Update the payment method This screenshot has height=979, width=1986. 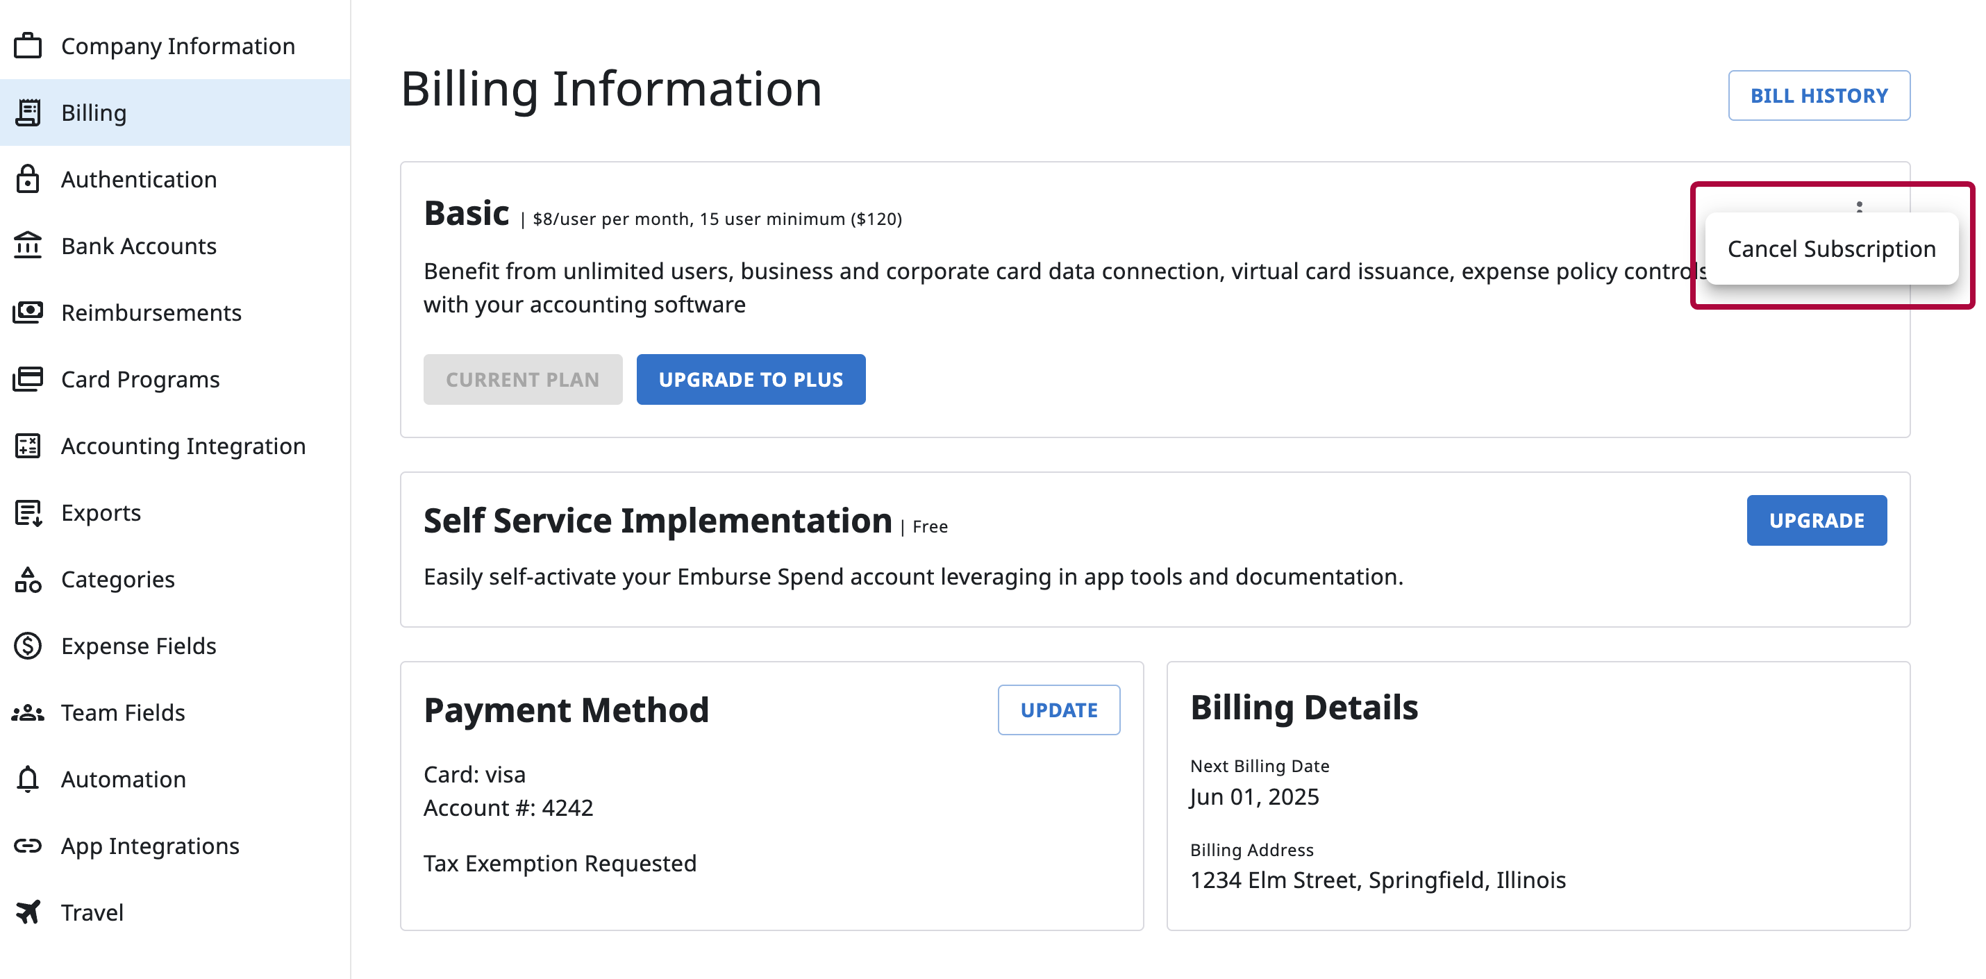[x=1058, y=710]
